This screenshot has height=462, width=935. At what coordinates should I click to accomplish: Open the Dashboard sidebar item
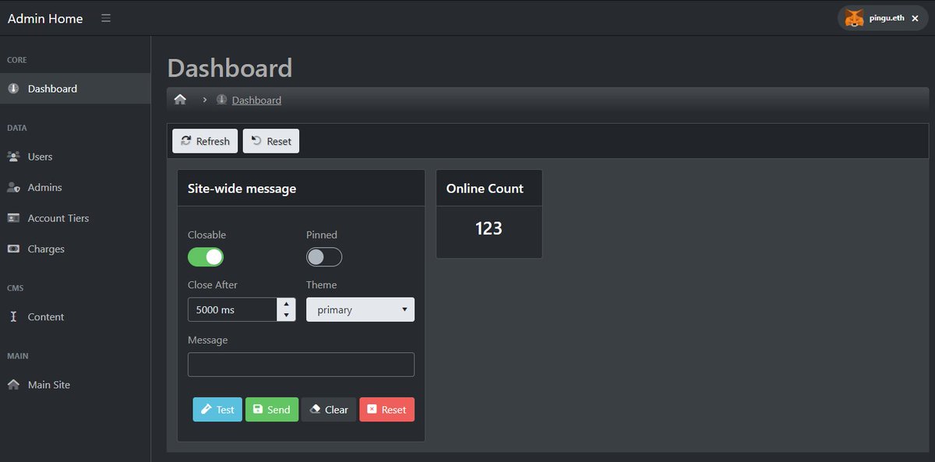point(75,89)
